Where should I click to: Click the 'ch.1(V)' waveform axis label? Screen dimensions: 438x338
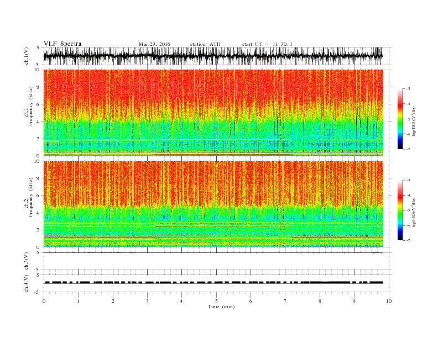[x=27, y=56]
